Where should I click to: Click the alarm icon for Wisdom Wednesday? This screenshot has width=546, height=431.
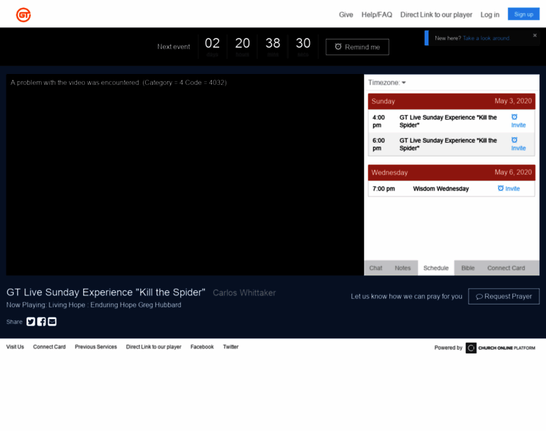[x=501, y=188]
